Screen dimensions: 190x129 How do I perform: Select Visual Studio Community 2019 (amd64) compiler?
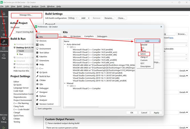[x=97, y=73]
